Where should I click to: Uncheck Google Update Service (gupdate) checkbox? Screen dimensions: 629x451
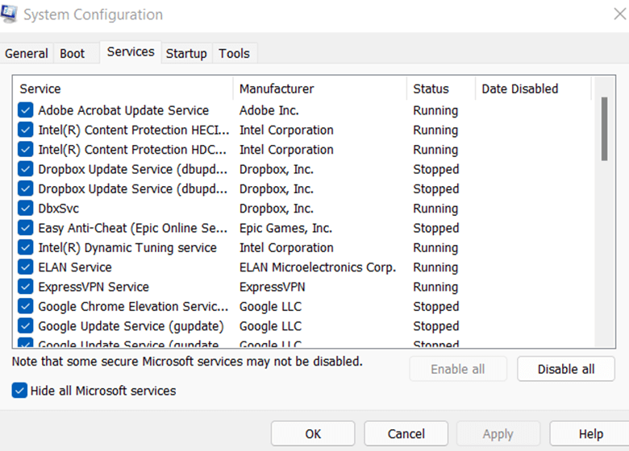[x=25, y=326]
